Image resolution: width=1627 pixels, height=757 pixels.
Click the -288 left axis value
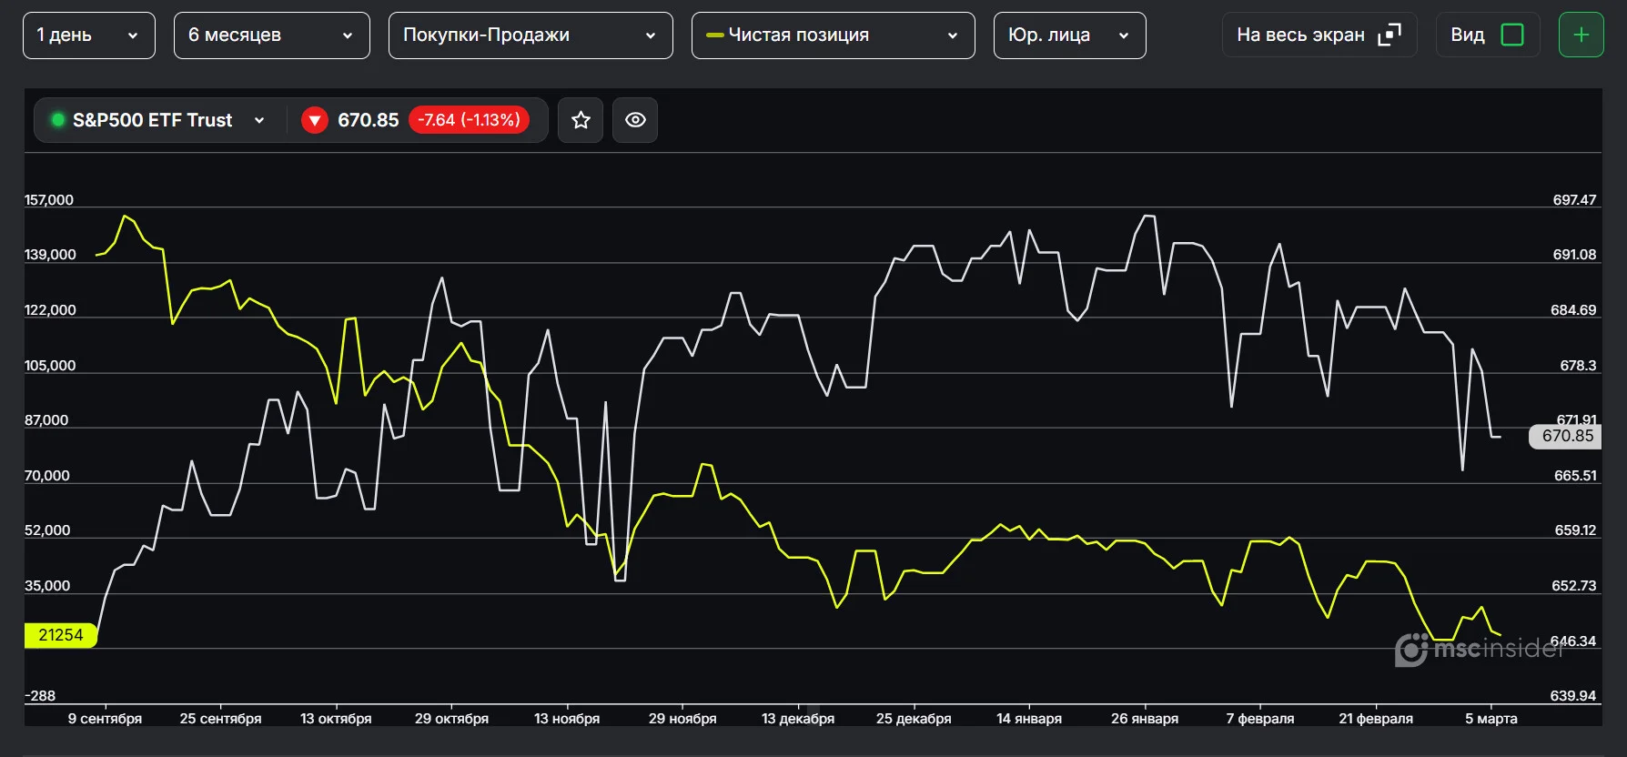(x=40, y=696)
